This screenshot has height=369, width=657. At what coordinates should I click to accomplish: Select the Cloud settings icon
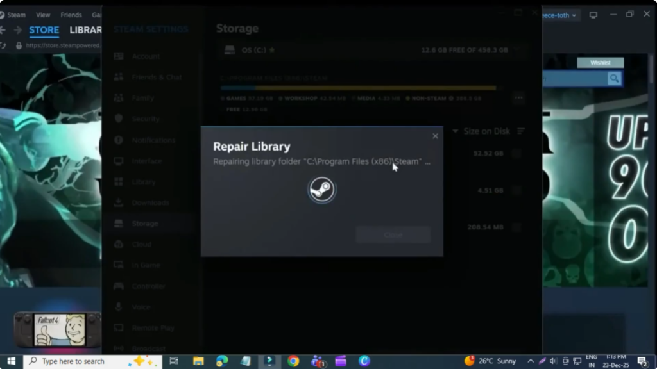coord(137,244)
